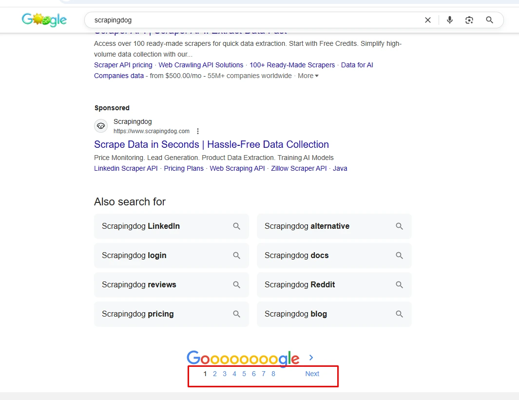This screenshot has height=400, width=519.
Task: Search for Scrapingdog LinkedIn suggestion
Action: 172,226
